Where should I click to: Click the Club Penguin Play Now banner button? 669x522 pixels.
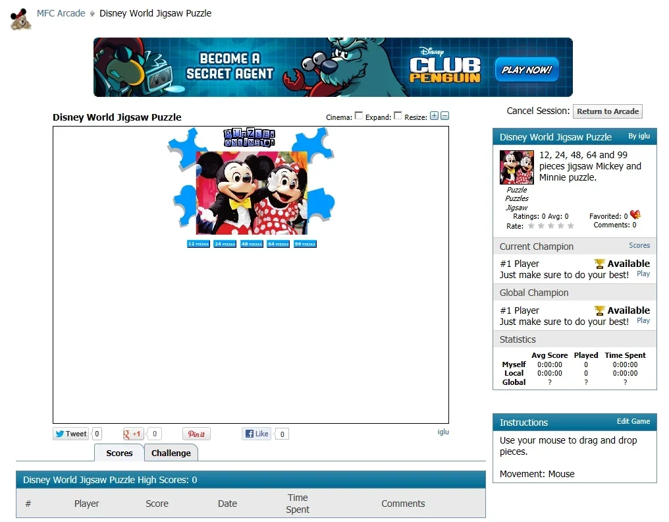point(527,70)
